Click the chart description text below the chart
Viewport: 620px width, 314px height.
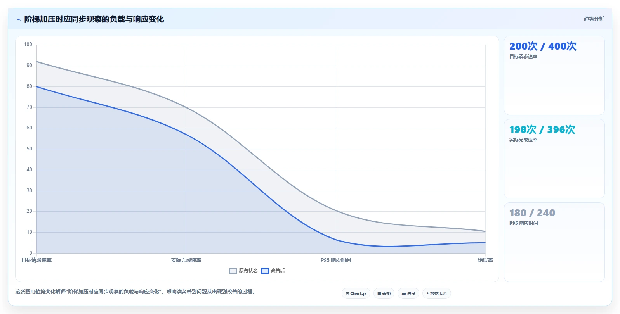[x=135, y=292]
